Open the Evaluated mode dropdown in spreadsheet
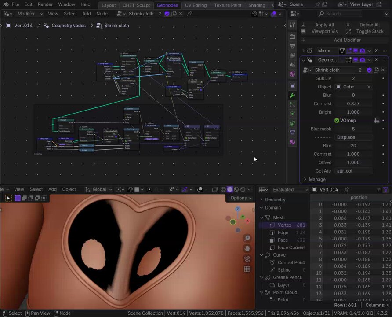This screenshot has width=392, height=317. click(290, 190)
